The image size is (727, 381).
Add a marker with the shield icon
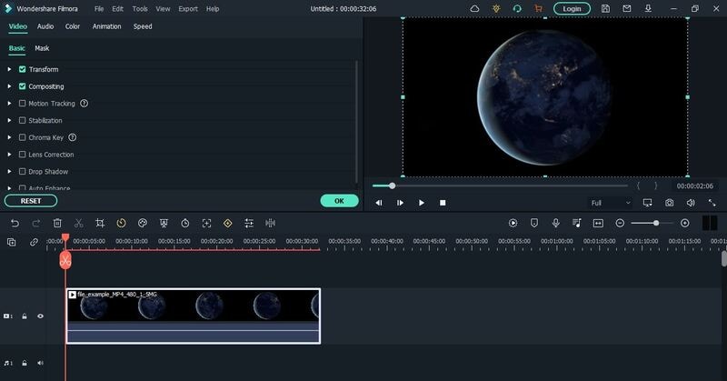point(534,223)
